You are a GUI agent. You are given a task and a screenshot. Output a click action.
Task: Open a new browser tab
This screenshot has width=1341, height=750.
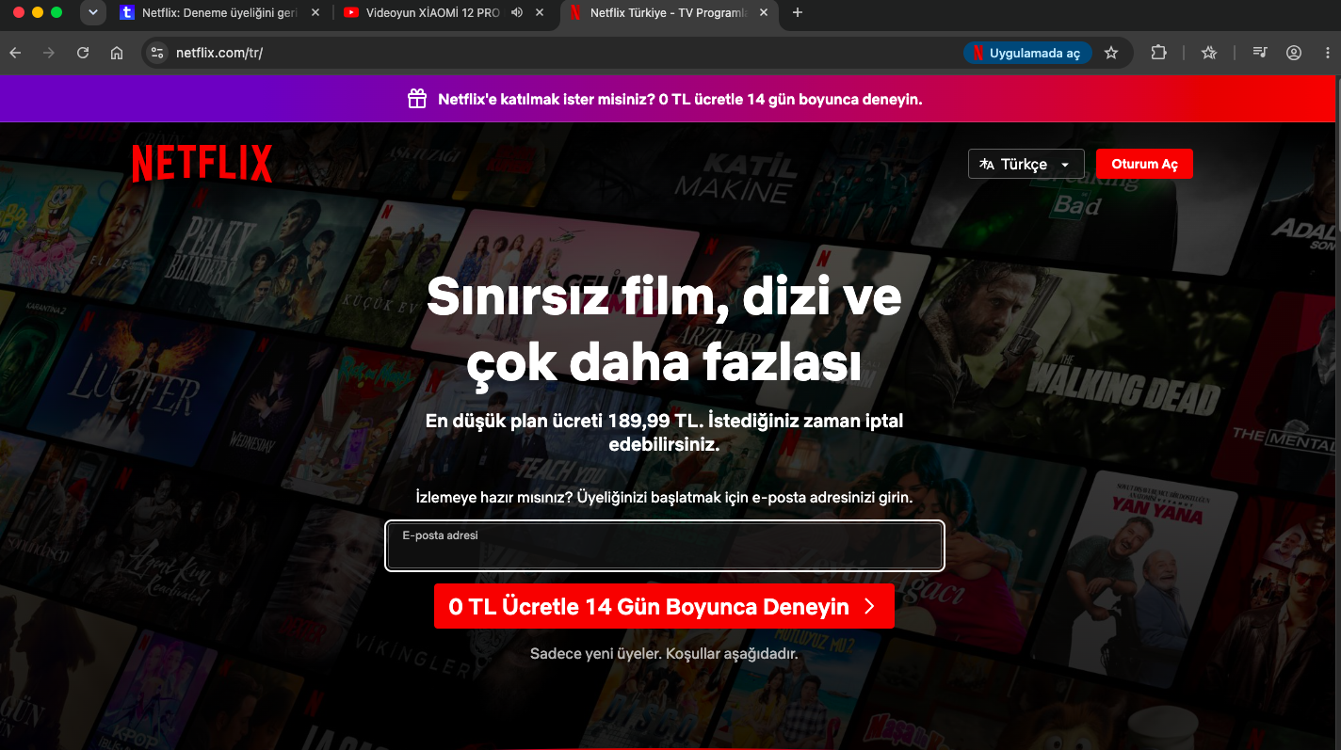pyautogui.click(x=798, y=13)
